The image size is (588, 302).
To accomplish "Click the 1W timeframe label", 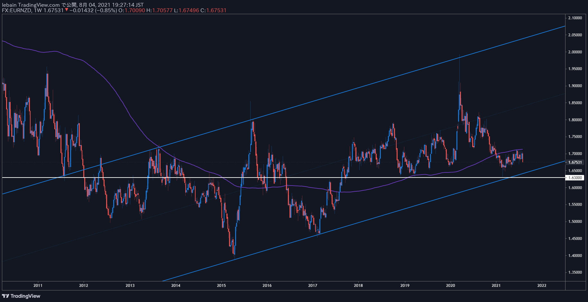I will (x=38, y=10).
